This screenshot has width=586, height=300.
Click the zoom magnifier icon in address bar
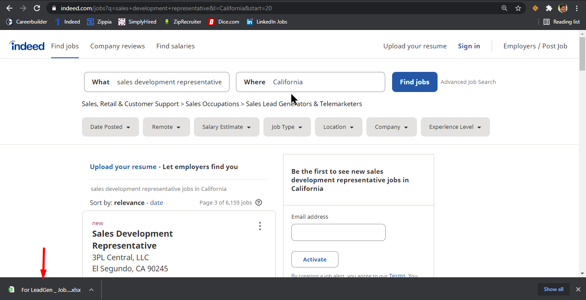504,8
